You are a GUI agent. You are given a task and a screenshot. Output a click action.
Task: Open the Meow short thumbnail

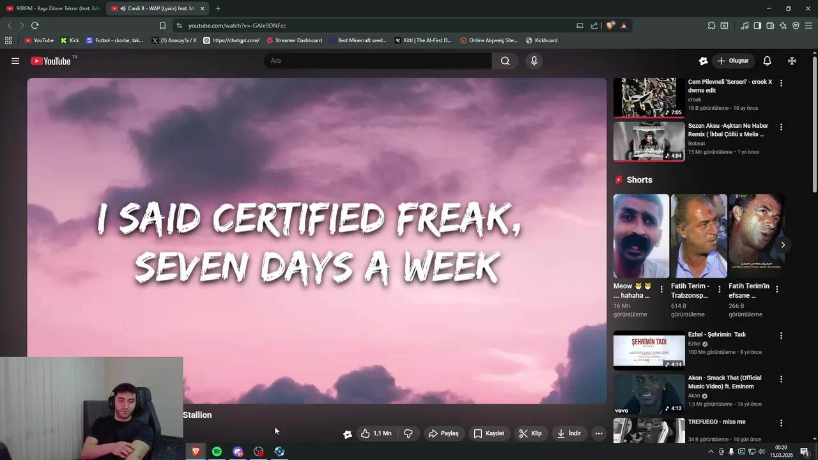pyautogui.click(x=641, y=236)
